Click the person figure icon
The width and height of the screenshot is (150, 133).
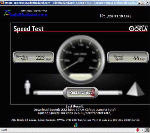[x=27, y=87]
